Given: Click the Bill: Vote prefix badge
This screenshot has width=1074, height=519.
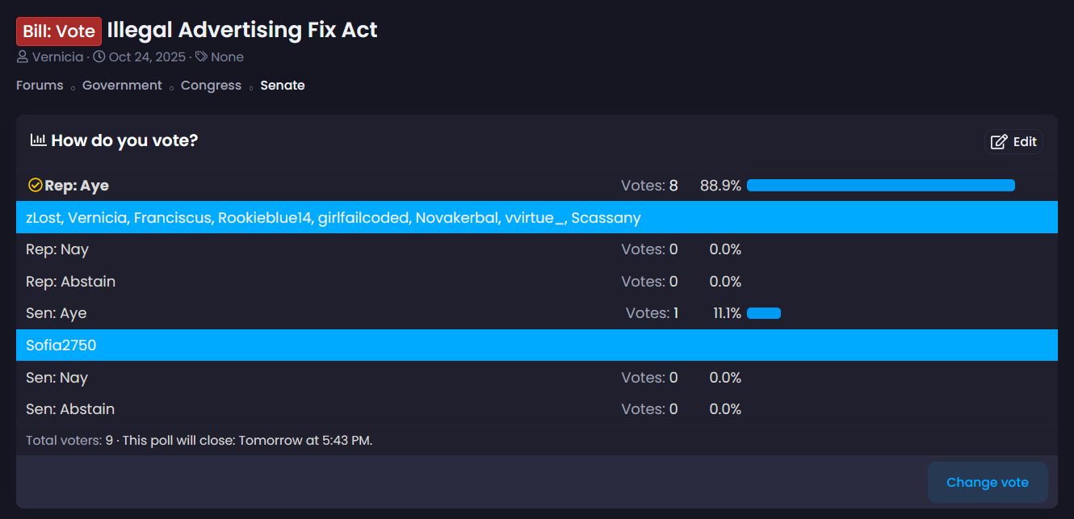Looking at the screenshot, I should pos(59,31).
